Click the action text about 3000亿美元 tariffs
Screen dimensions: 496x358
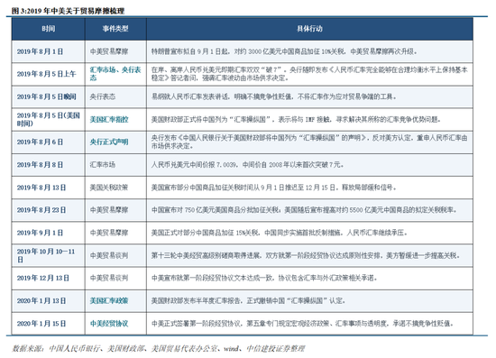click(284, 51)
